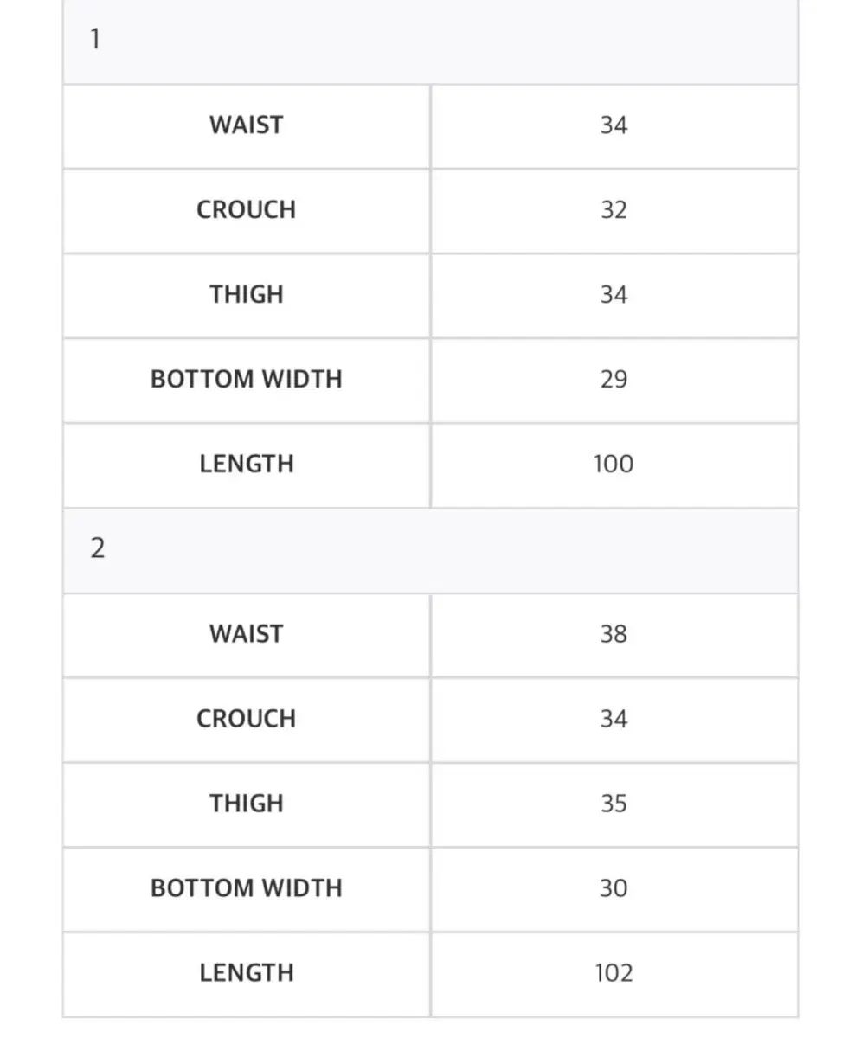
Task: Select BOTTOM WIDTH label in size 1
Action: coord(247,379)
